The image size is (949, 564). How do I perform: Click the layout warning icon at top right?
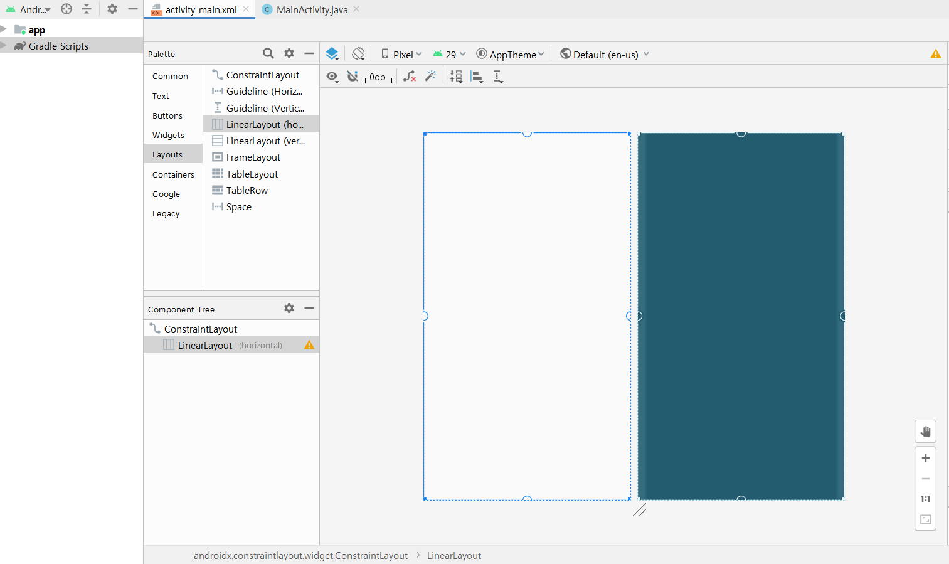tap(936, 54)
